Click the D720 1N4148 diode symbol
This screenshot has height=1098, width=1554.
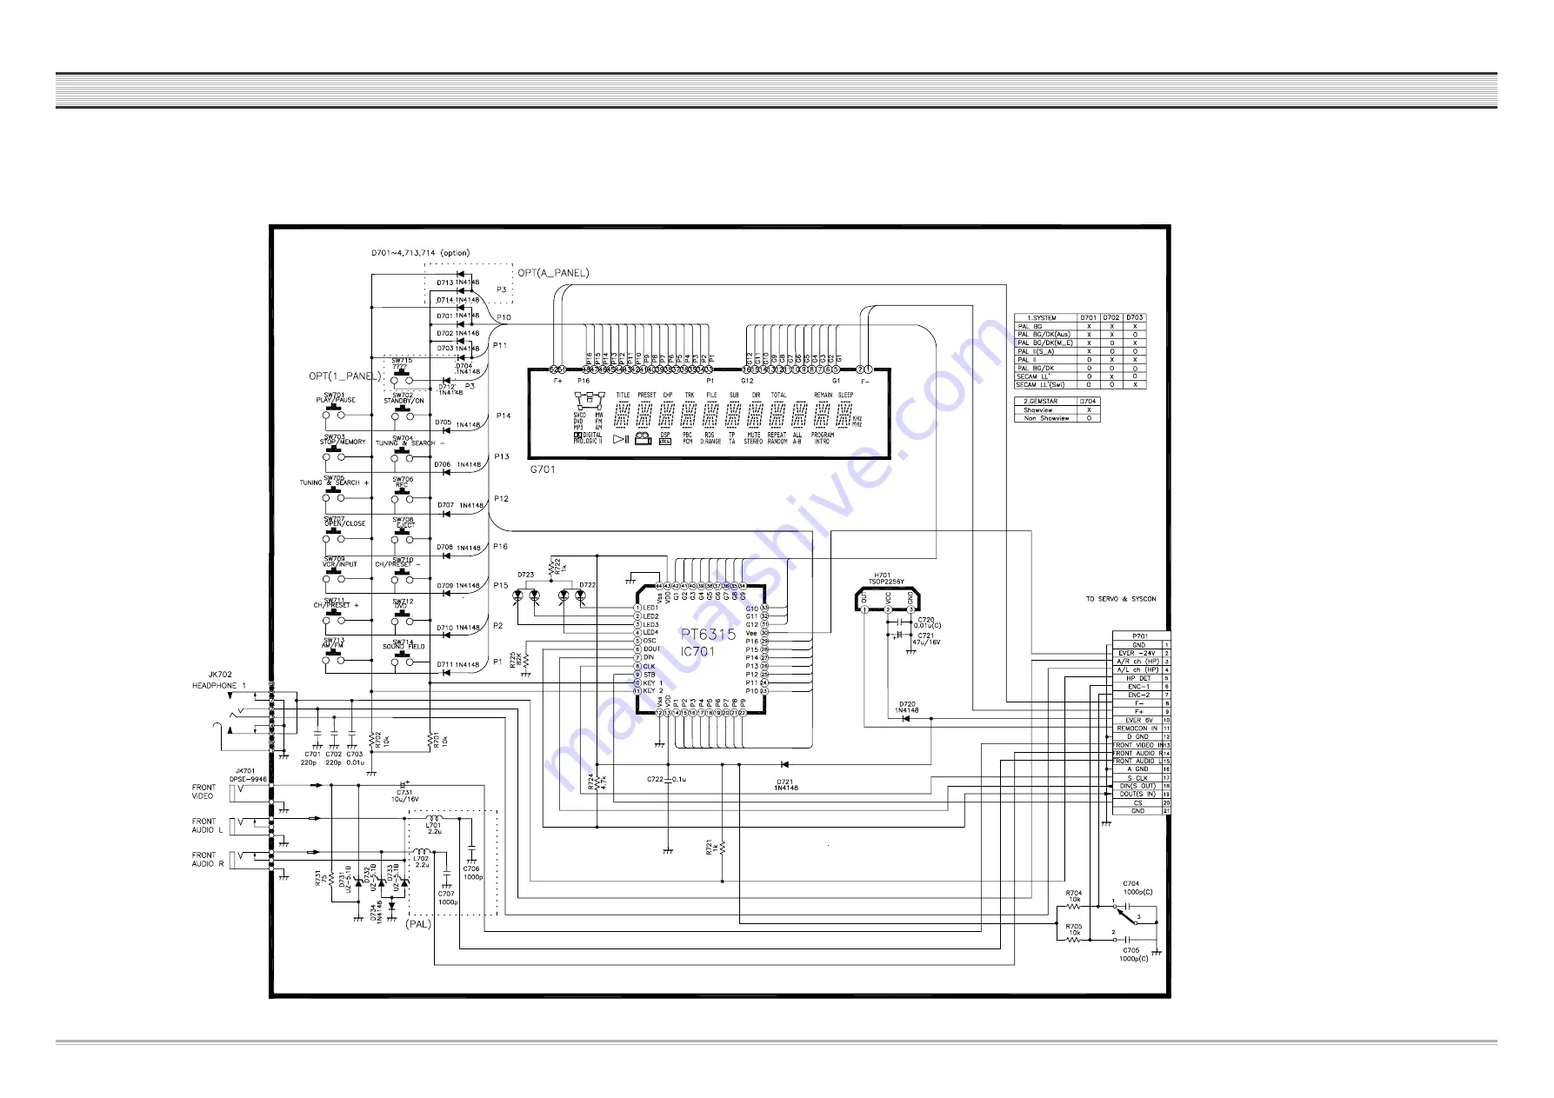tap(907, 719)
